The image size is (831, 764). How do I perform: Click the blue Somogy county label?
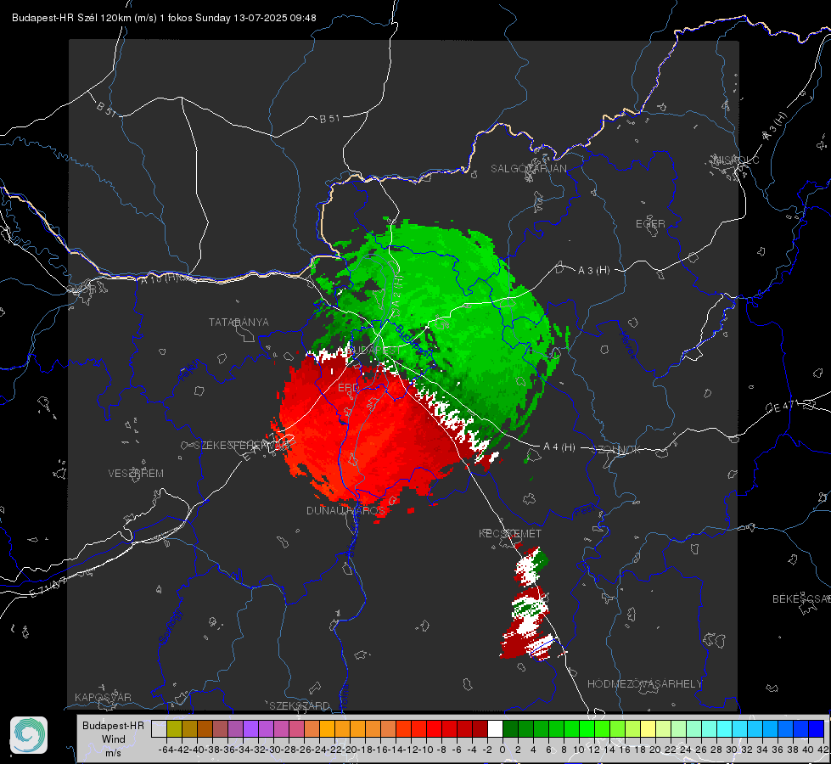pyautogui.click(x=170, y=626)
